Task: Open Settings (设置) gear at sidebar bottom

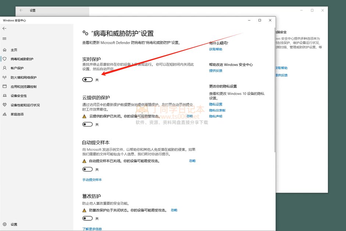Action: (4, 224)
